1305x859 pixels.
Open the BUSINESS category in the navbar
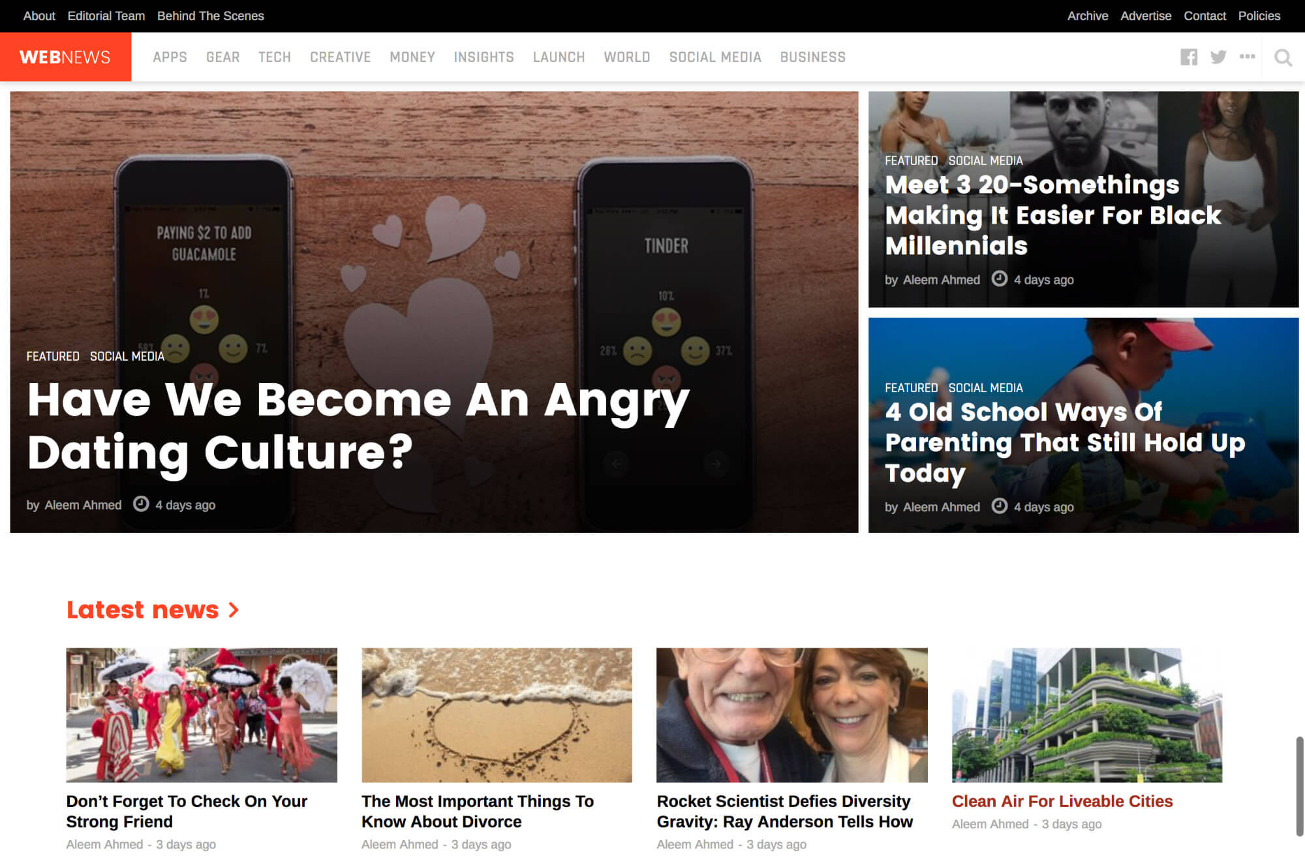(813, 57)
